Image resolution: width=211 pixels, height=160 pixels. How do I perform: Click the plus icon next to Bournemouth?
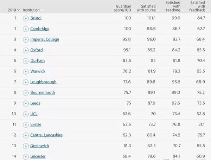[x=26, y=93]
